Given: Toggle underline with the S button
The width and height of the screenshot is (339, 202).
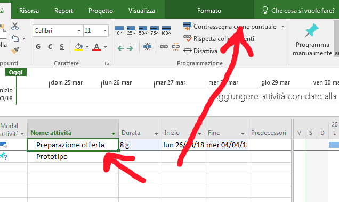Looking at the screenshot, I should coord(62,47).
